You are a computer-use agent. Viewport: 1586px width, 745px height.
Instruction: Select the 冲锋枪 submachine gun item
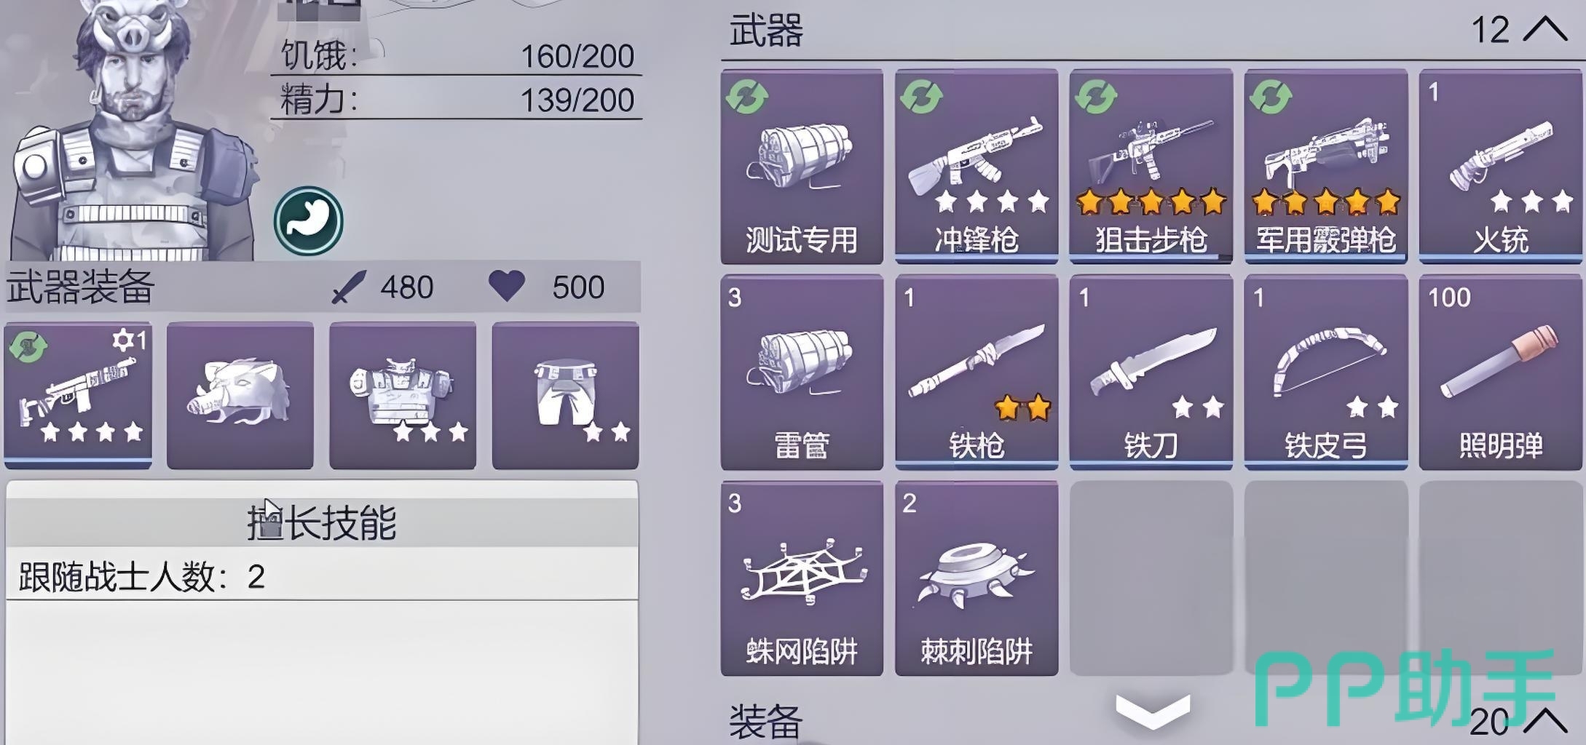pos(976,166)
